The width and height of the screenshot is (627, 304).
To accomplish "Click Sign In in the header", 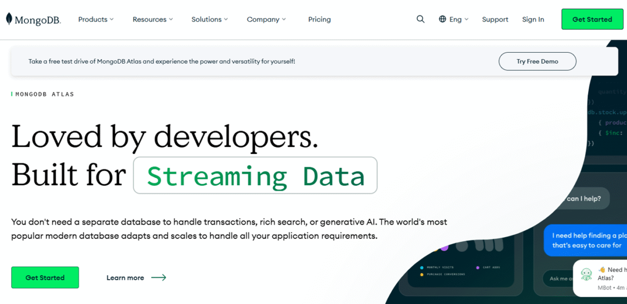I will [533, 20].
